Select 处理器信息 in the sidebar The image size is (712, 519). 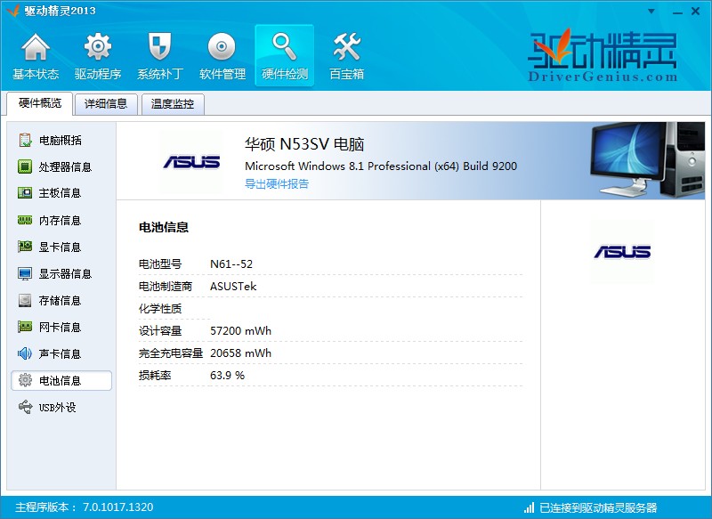pyautogui.click(x=61, y=166)
